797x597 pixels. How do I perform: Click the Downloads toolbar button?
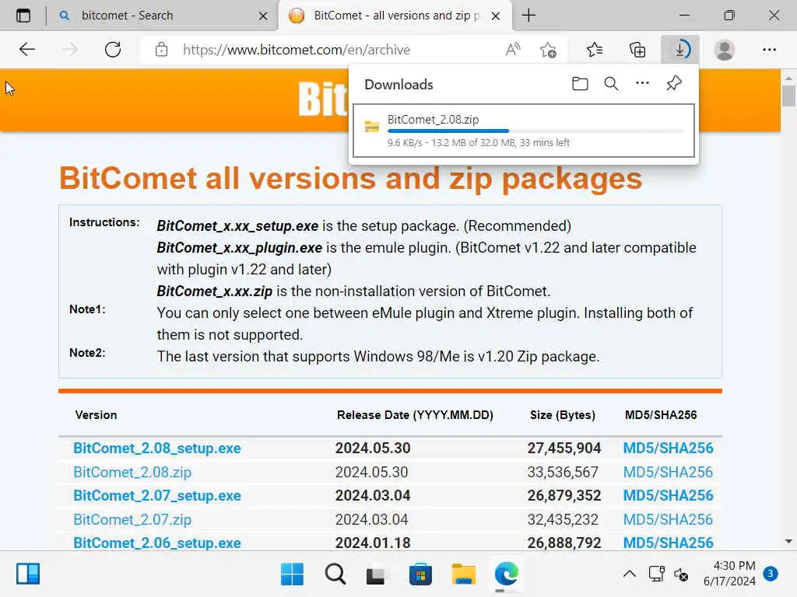[x=680, y=50]
